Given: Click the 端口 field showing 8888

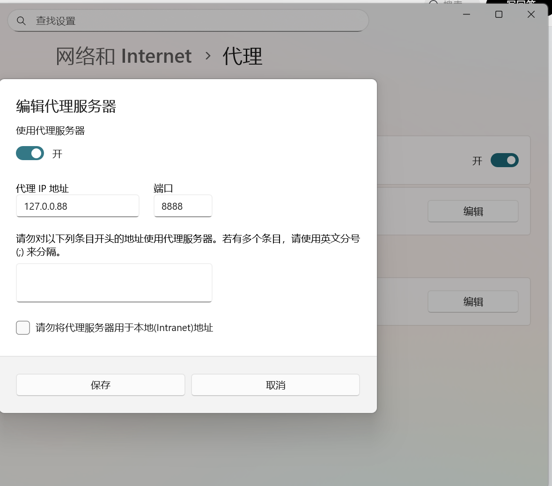Looking at the screenshot, I should pyautogui.click(x=183, y=206).
